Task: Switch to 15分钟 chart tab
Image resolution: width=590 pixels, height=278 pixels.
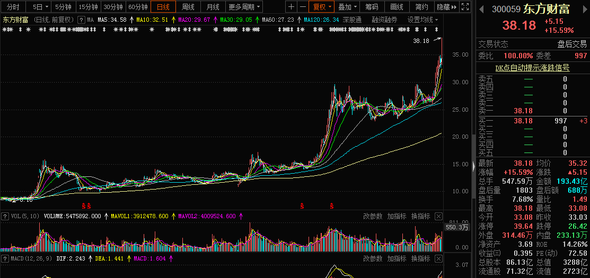Action: click(89, 7)
